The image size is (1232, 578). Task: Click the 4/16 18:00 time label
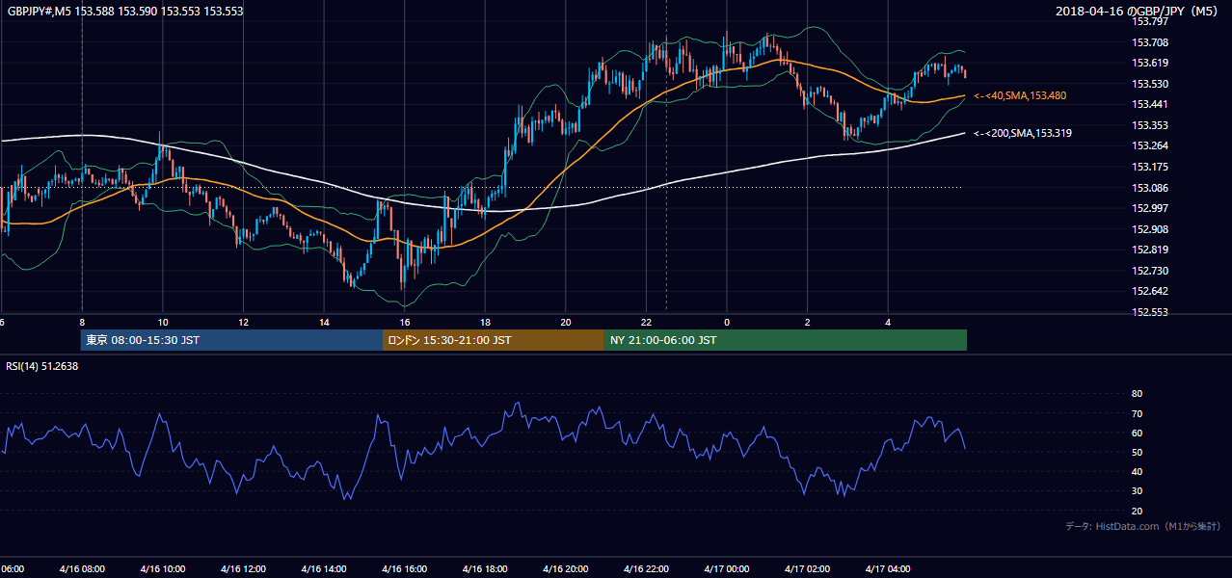pos(485,569)
